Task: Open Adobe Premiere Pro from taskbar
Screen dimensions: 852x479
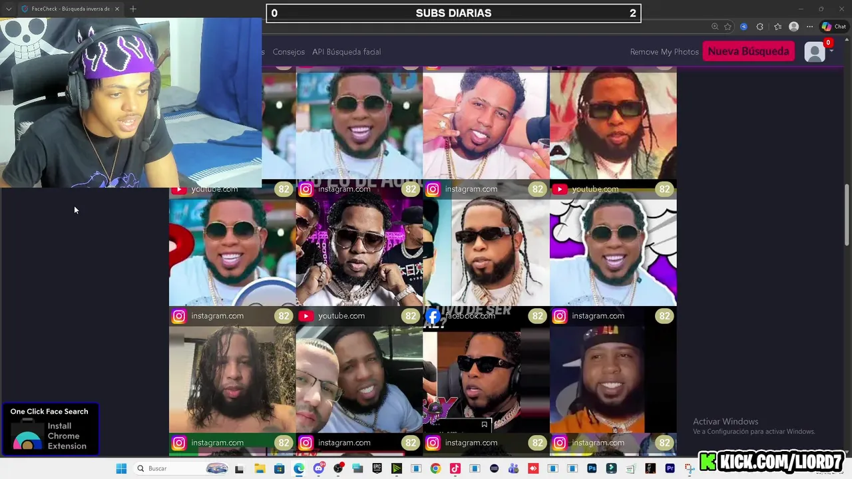Action: point(670,468)
